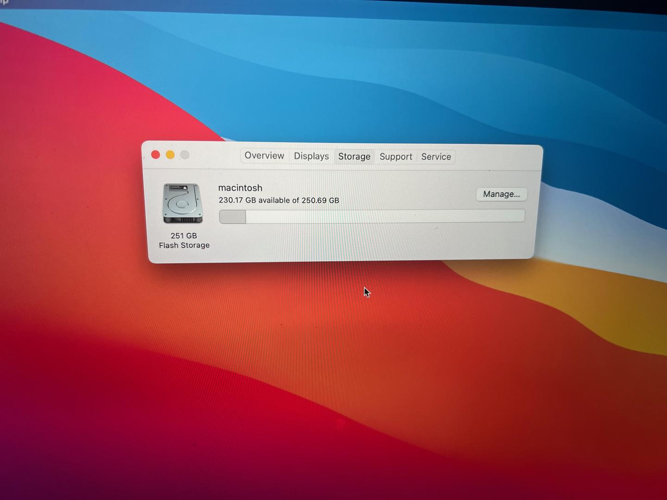
Task: Click the cut-off menu bar item
Action: coord(4,2)
